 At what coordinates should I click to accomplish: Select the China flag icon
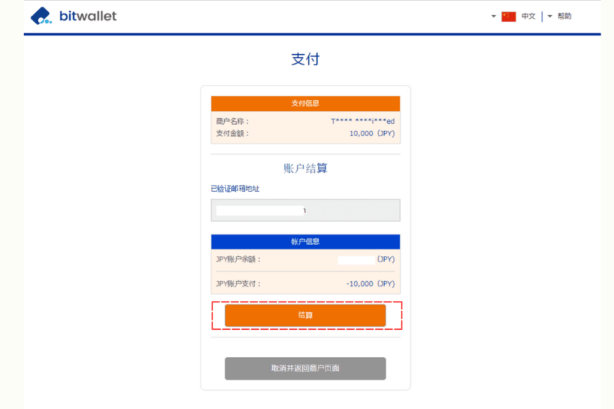(x=509, y=16)
